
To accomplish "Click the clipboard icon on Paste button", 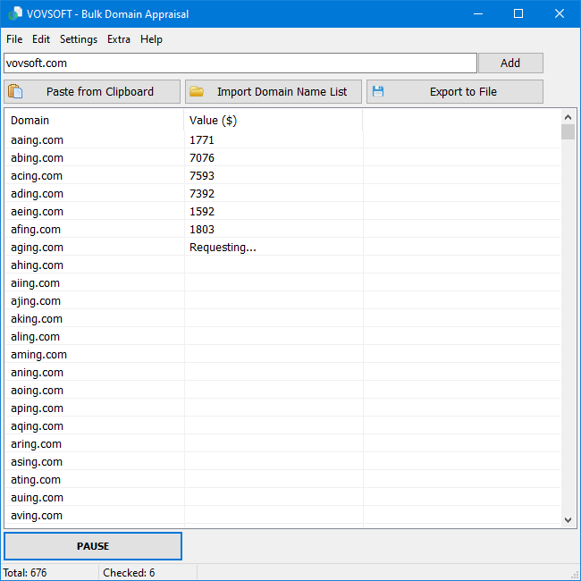I will [x=15, y=91].
